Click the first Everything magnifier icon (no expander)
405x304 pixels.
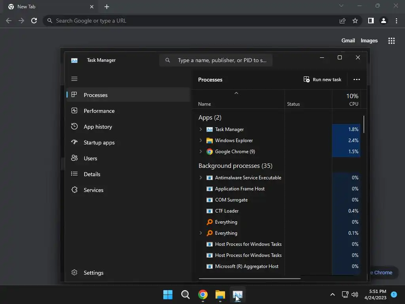(x=210, y=222)
